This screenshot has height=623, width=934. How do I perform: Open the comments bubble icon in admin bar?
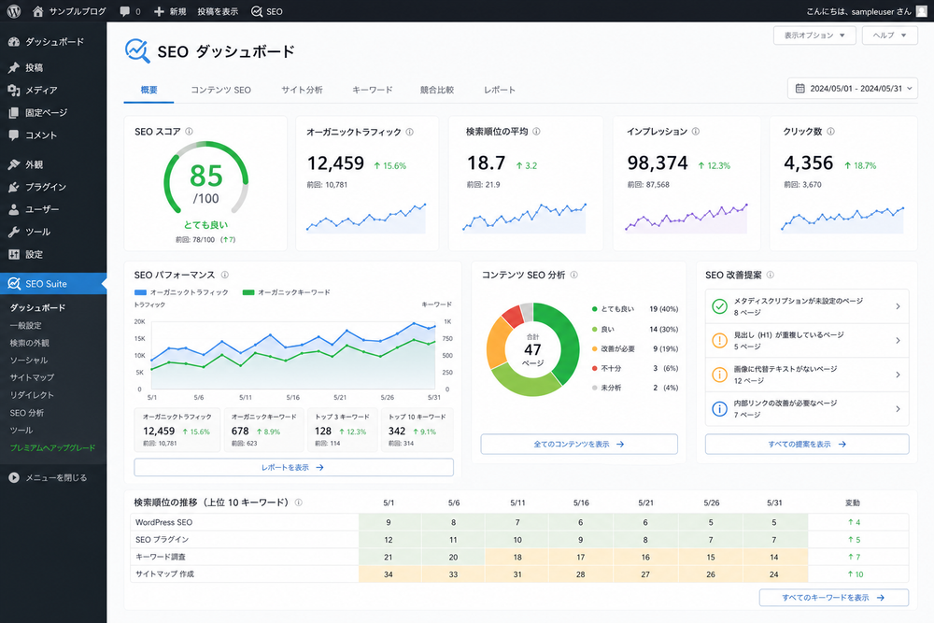point(124,11)
